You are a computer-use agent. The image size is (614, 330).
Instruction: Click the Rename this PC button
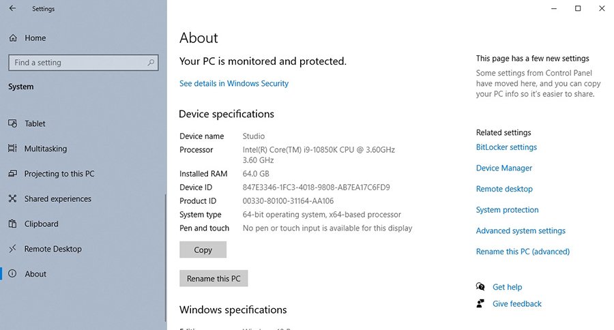pyautogui.click(x=214, y=279)
